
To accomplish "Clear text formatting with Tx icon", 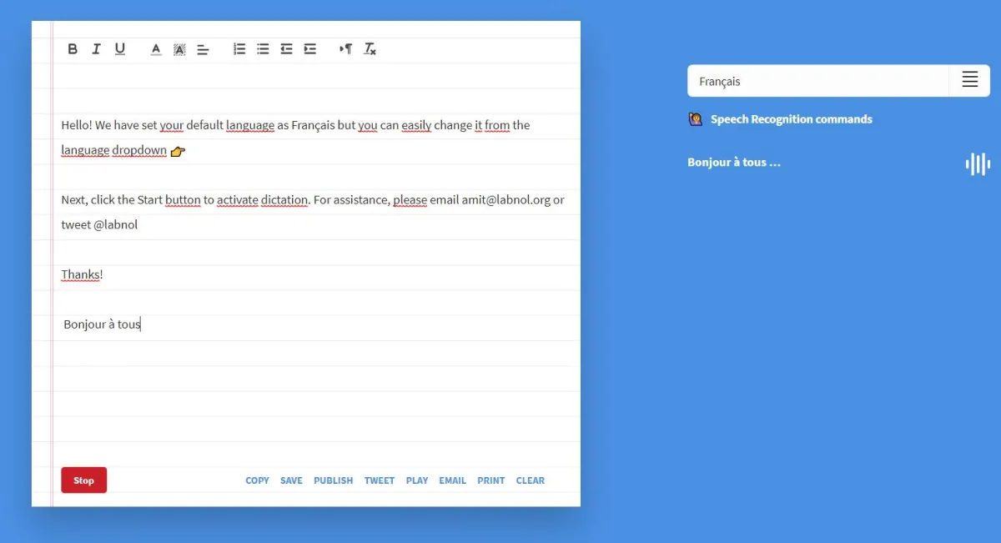I will [x=370, y=49].
